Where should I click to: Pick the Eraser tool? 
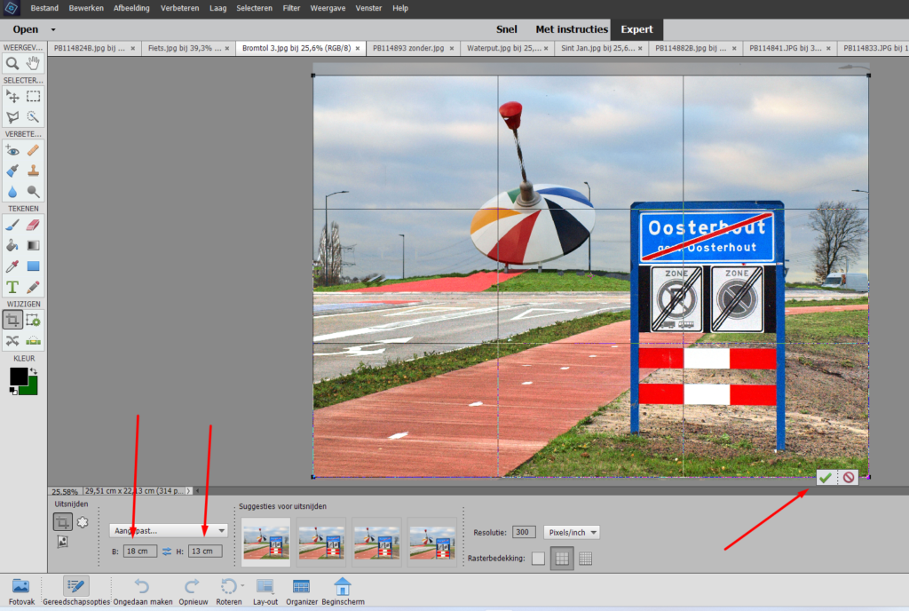coord(34,226)
